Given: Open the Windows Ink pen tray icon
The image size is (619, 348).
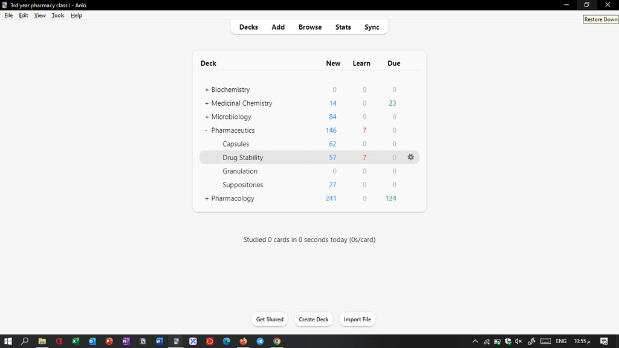Looking at the screenshot, I should tap(531, 341).
